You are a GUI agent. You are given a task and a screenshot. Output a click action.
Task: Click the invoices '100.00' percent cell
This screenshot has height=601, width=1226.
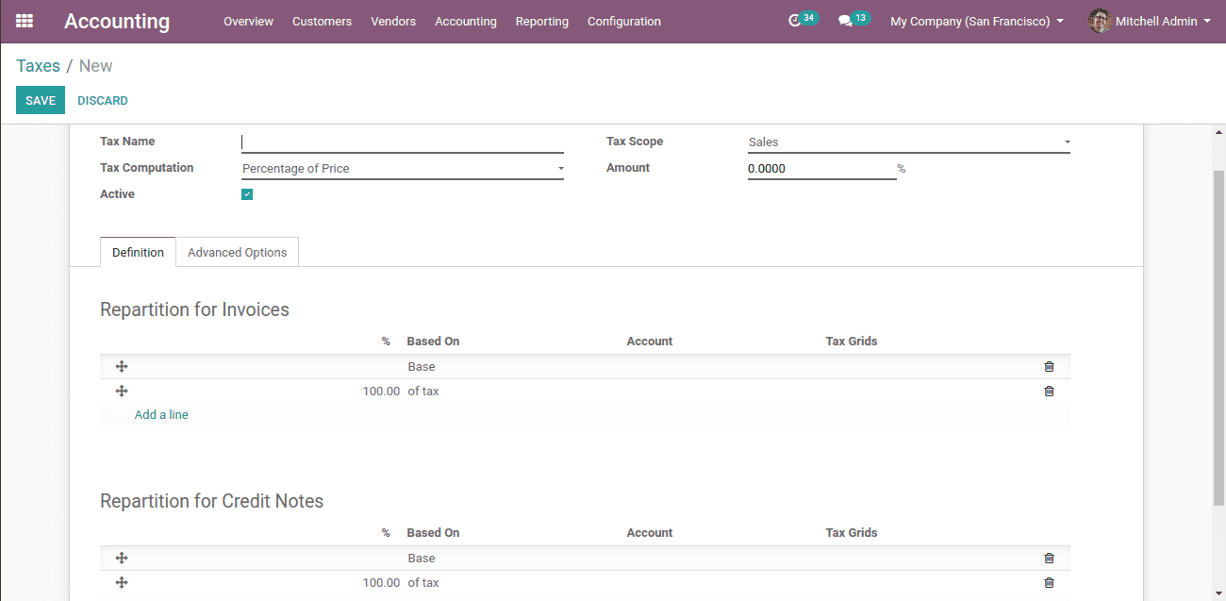click(381, 392)
